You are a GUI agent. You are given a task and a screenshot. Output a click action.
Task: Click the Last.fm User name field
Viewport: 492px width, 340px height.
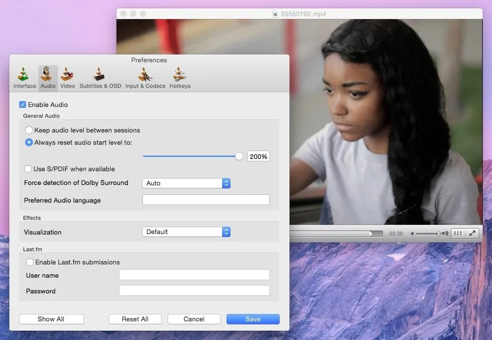click(194, 275)
